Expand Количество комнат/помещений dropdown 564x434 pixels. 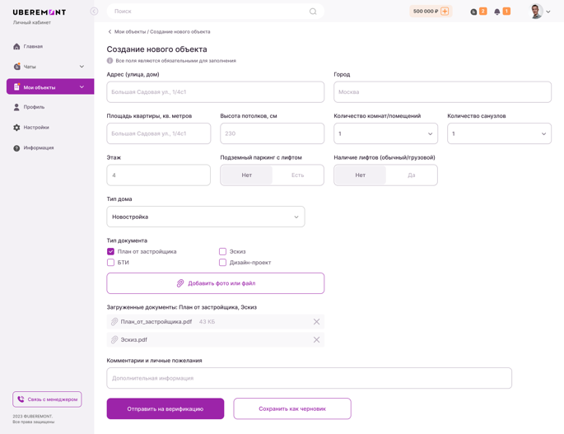tap(385, 133)
